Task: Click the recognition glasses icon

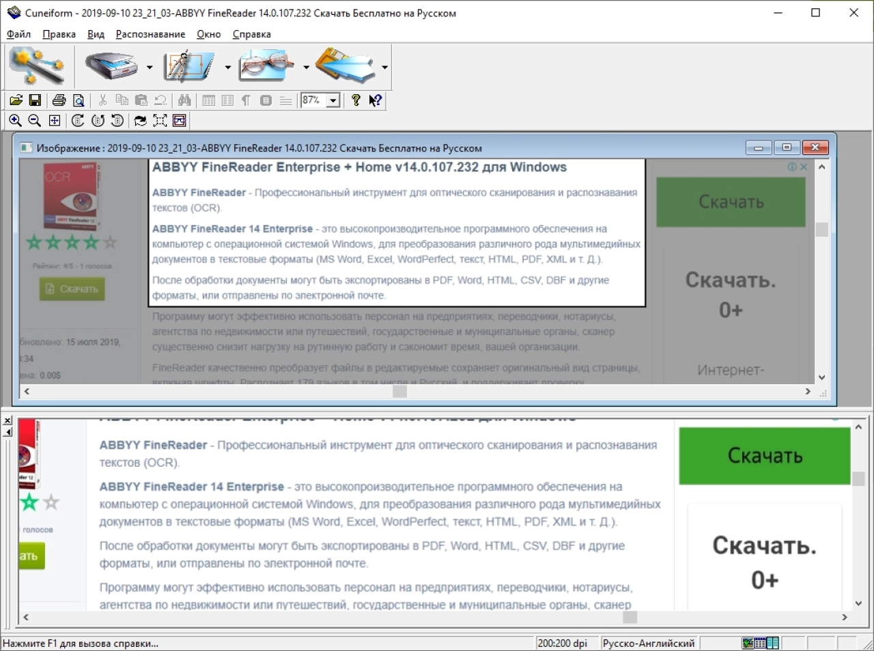Action: pyautogui.click(x=268, y=67)
